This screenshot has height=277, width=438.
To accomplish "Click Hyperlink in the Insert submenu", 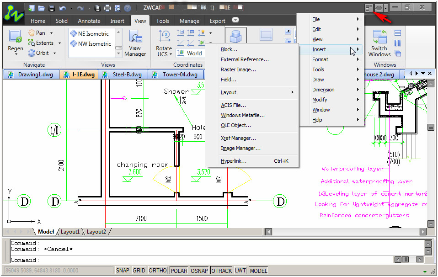I will [x=233, y=161].
